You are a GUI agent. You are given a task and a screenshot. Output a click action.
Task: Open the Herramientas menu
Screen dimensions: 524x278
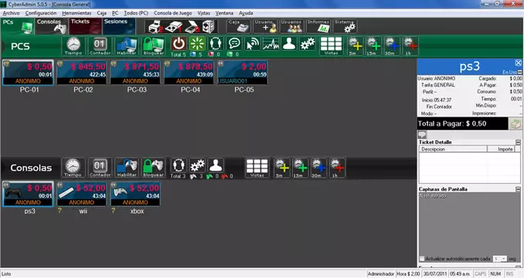[77, 13]
